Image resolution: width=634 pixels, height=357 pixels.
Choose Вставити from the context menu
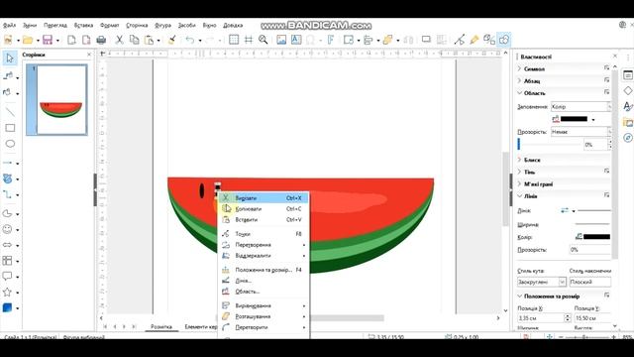[x=264, y=220]
